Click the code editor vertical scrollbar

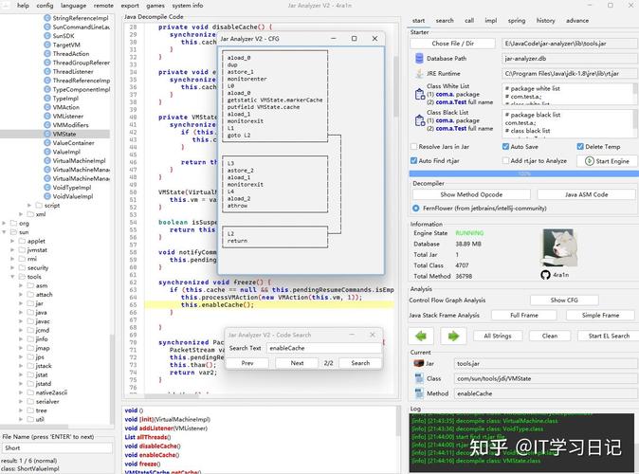click(395, 86)
